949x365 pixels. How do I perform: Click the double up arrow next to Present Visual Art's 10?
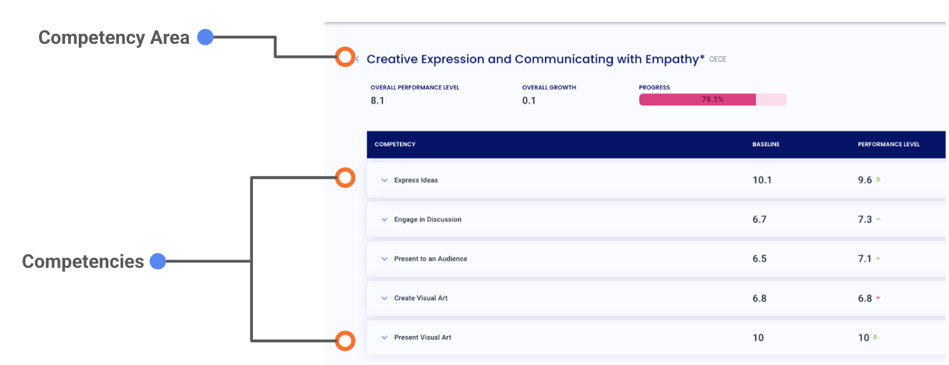875,337
